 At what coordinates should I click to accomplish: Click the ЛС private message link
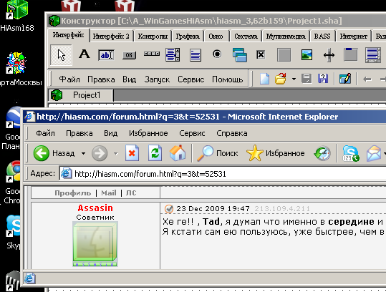click(131, 193)
